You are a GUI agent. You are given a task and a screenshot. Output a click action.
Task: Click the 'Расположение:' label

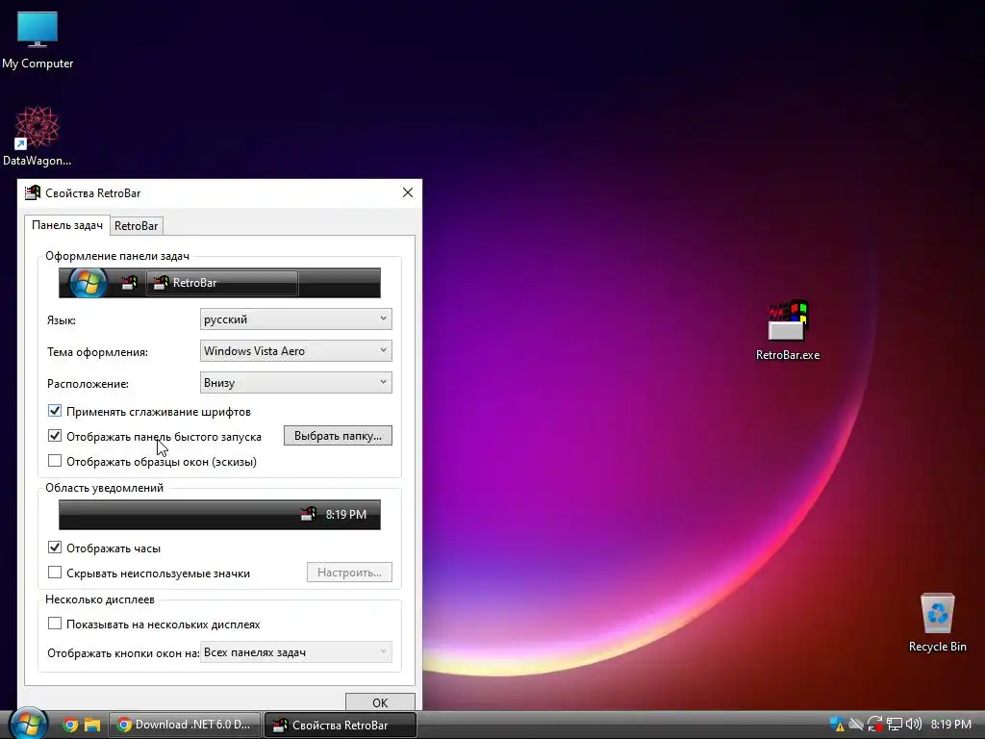pyautogui.click(x=88, y=383)
